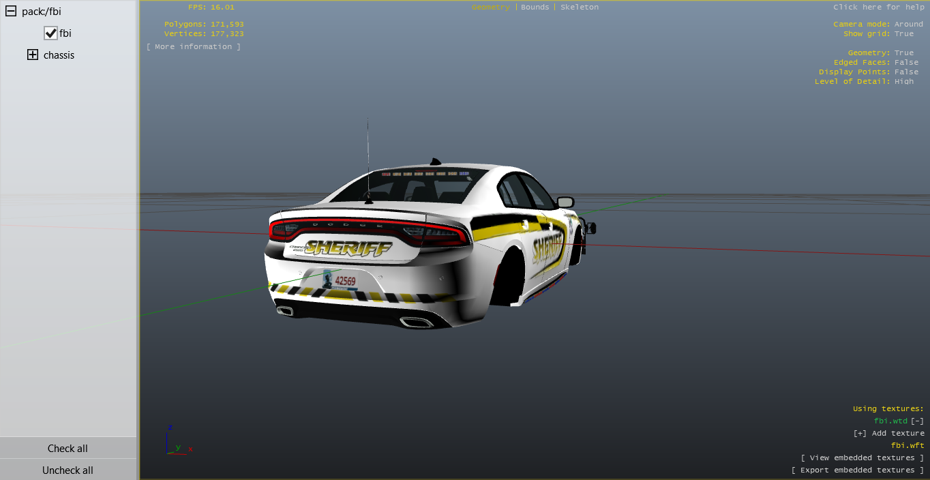The width and height of the screenshot is (930, 480).
Task: Expand the More information section
Action: coord(194,47)
